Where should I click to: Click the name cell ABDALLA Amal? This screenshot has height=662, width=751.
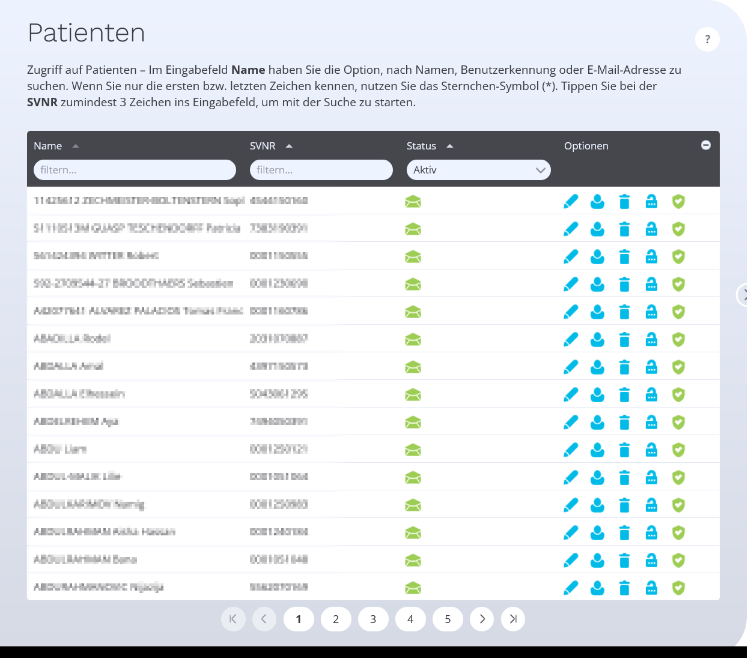[x=68, y=366]
